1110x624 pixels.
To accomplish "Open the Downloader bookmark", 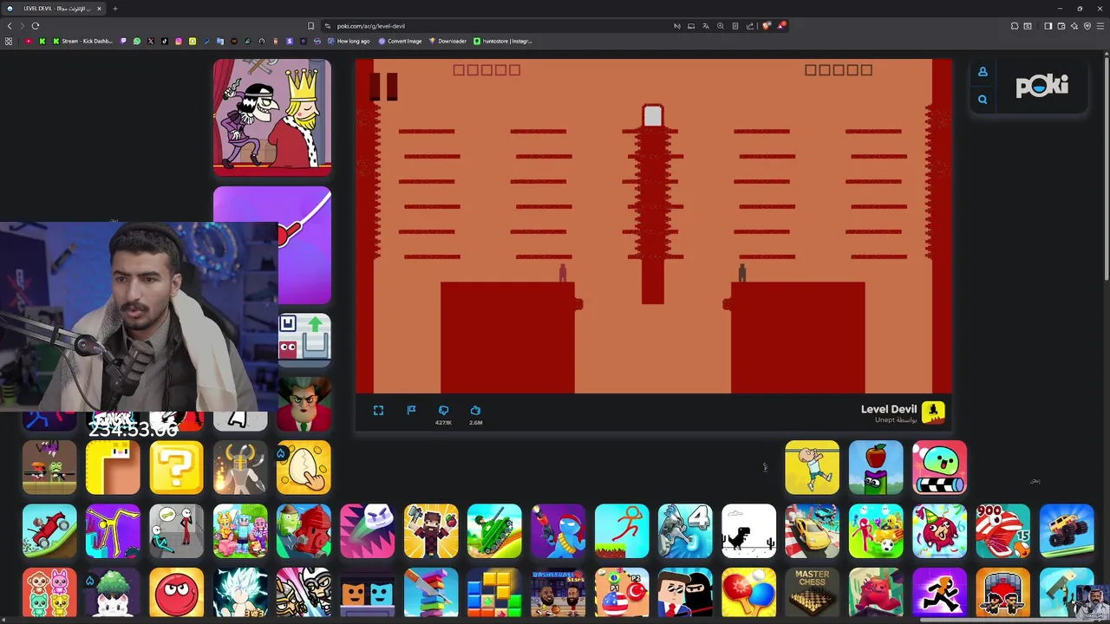I will pos(447,41).
